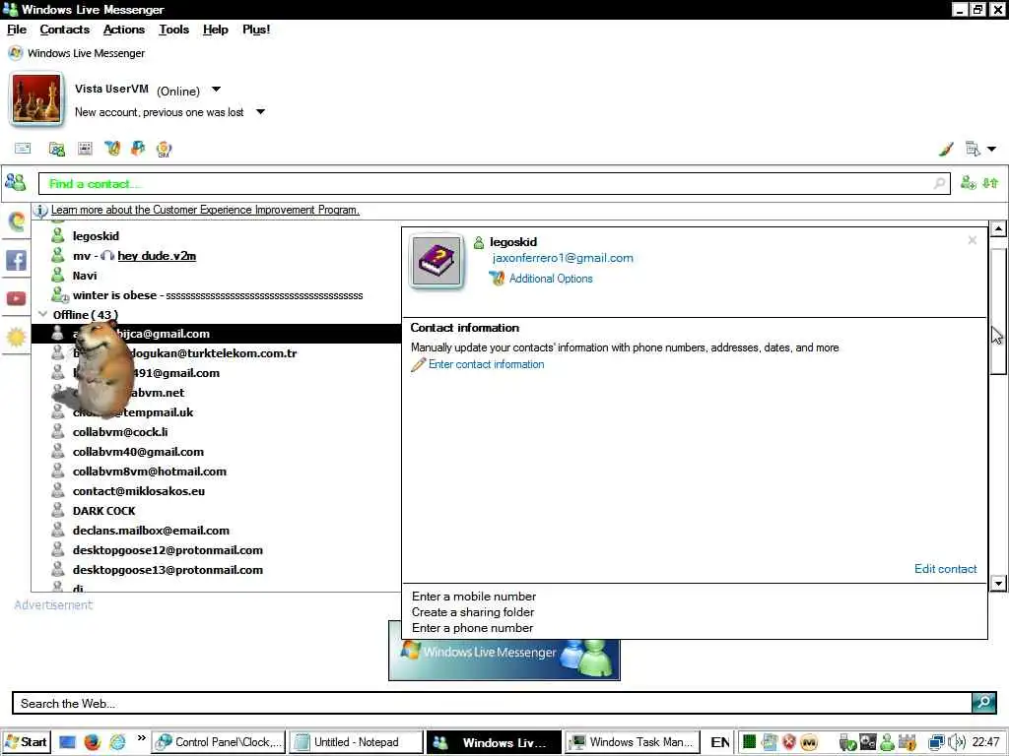Viewport: 1009px width, 756px height.
Task: Click the search magnifier in Find a contact
Action: click(x=939, y=183)
